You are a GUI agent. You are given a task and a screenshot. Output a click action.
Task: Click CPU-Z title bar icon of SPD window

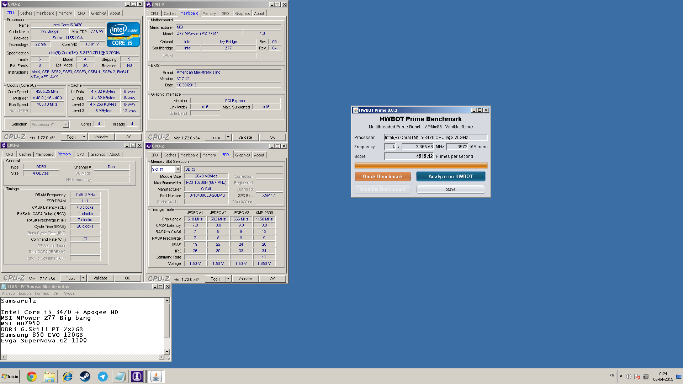point(149,146)
